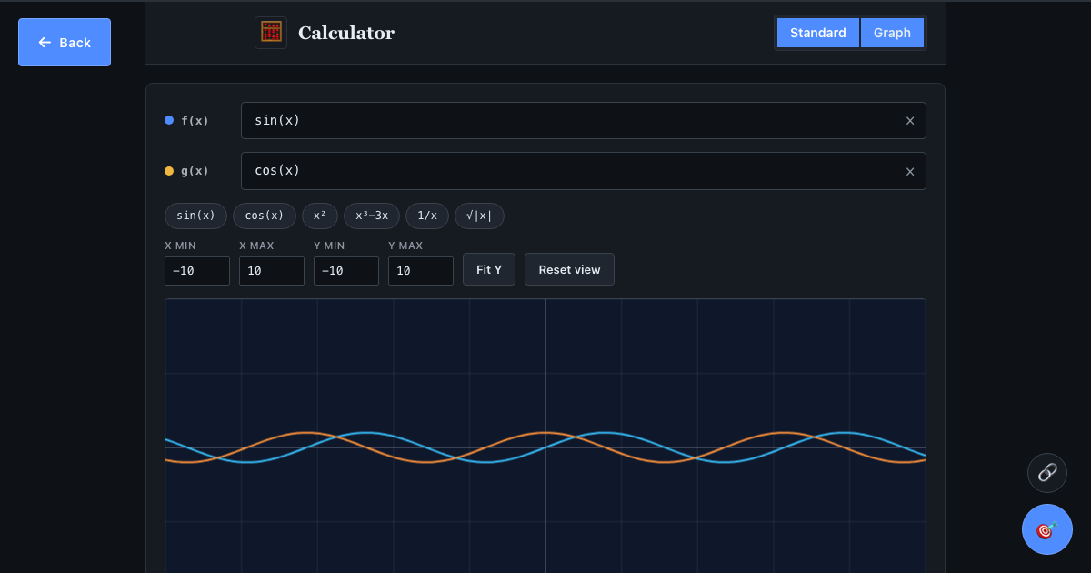Click the X MIN value field

coord(197,271)
